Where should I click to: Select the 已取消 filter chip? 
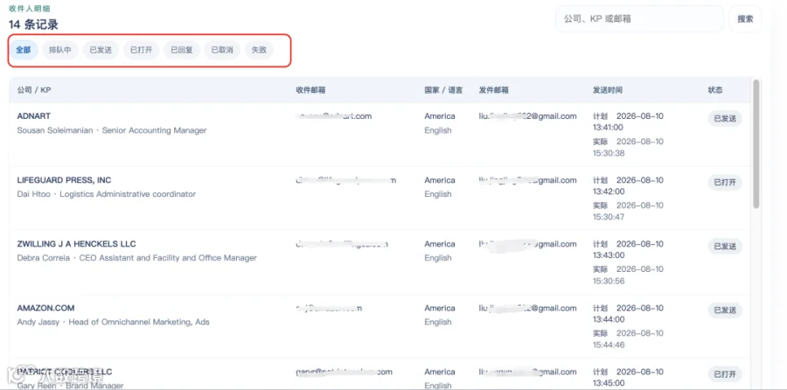tap(222, 50)
